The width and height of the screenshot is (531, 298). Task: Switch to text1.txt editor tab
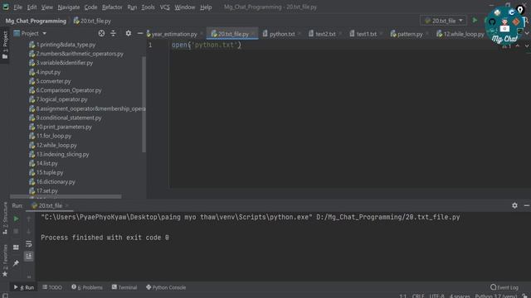[x=366, y=34]
